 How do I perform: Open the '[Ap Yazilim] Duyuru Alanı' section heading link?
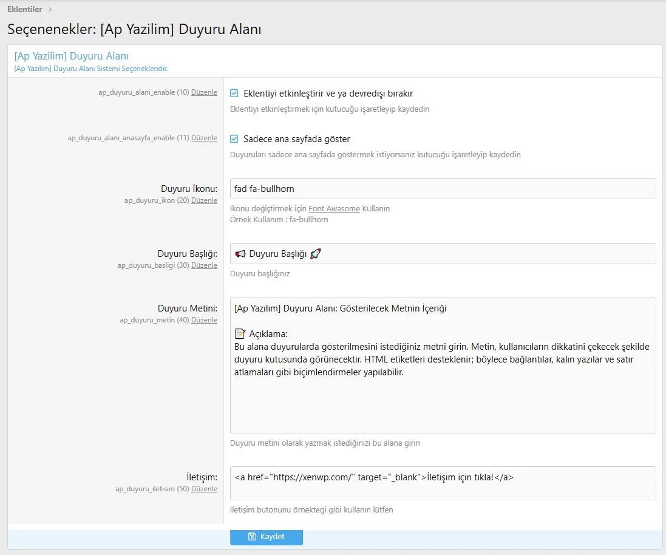coord(72,56)
